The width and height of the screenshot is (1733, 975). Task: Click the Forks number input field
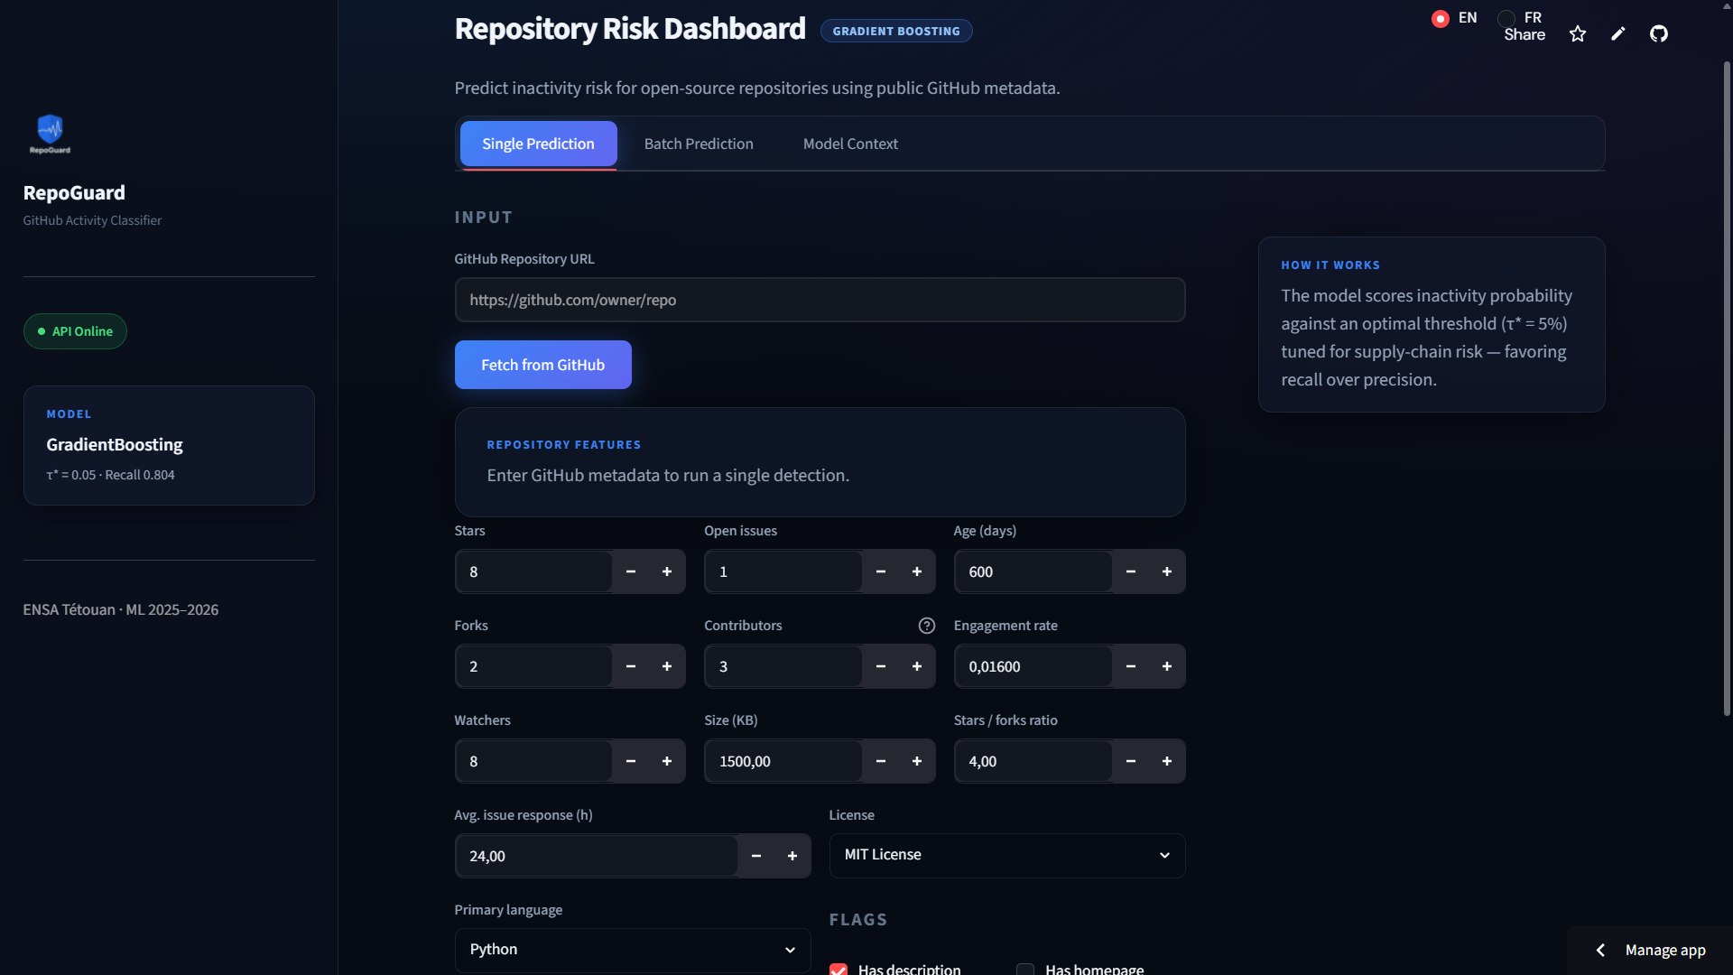click(533, 666)
